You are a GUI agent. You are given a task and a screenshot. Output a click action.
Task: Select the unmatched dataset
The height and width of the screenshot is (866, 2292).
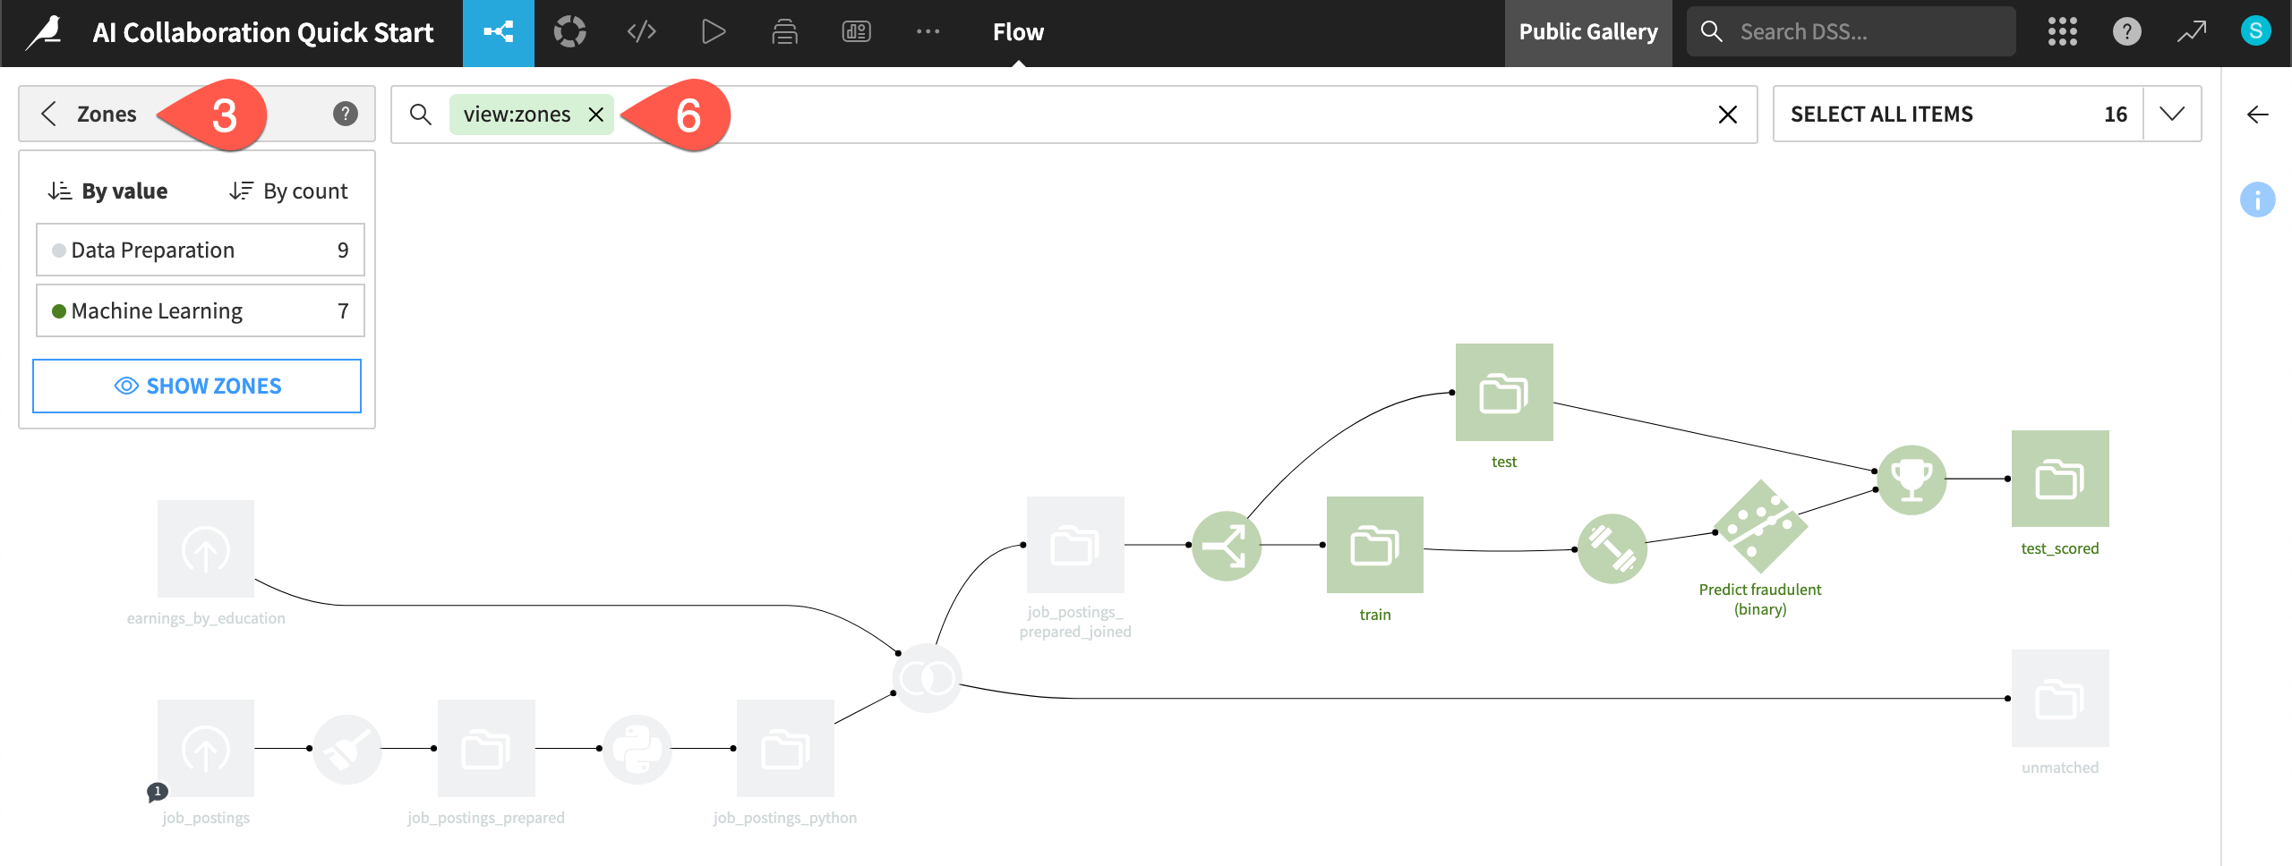[x=2060, y=698]
